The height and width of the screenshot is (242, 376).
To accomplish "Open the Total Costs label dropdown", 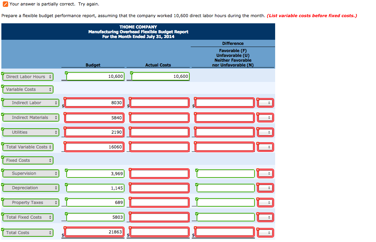I will click(27, 232).
